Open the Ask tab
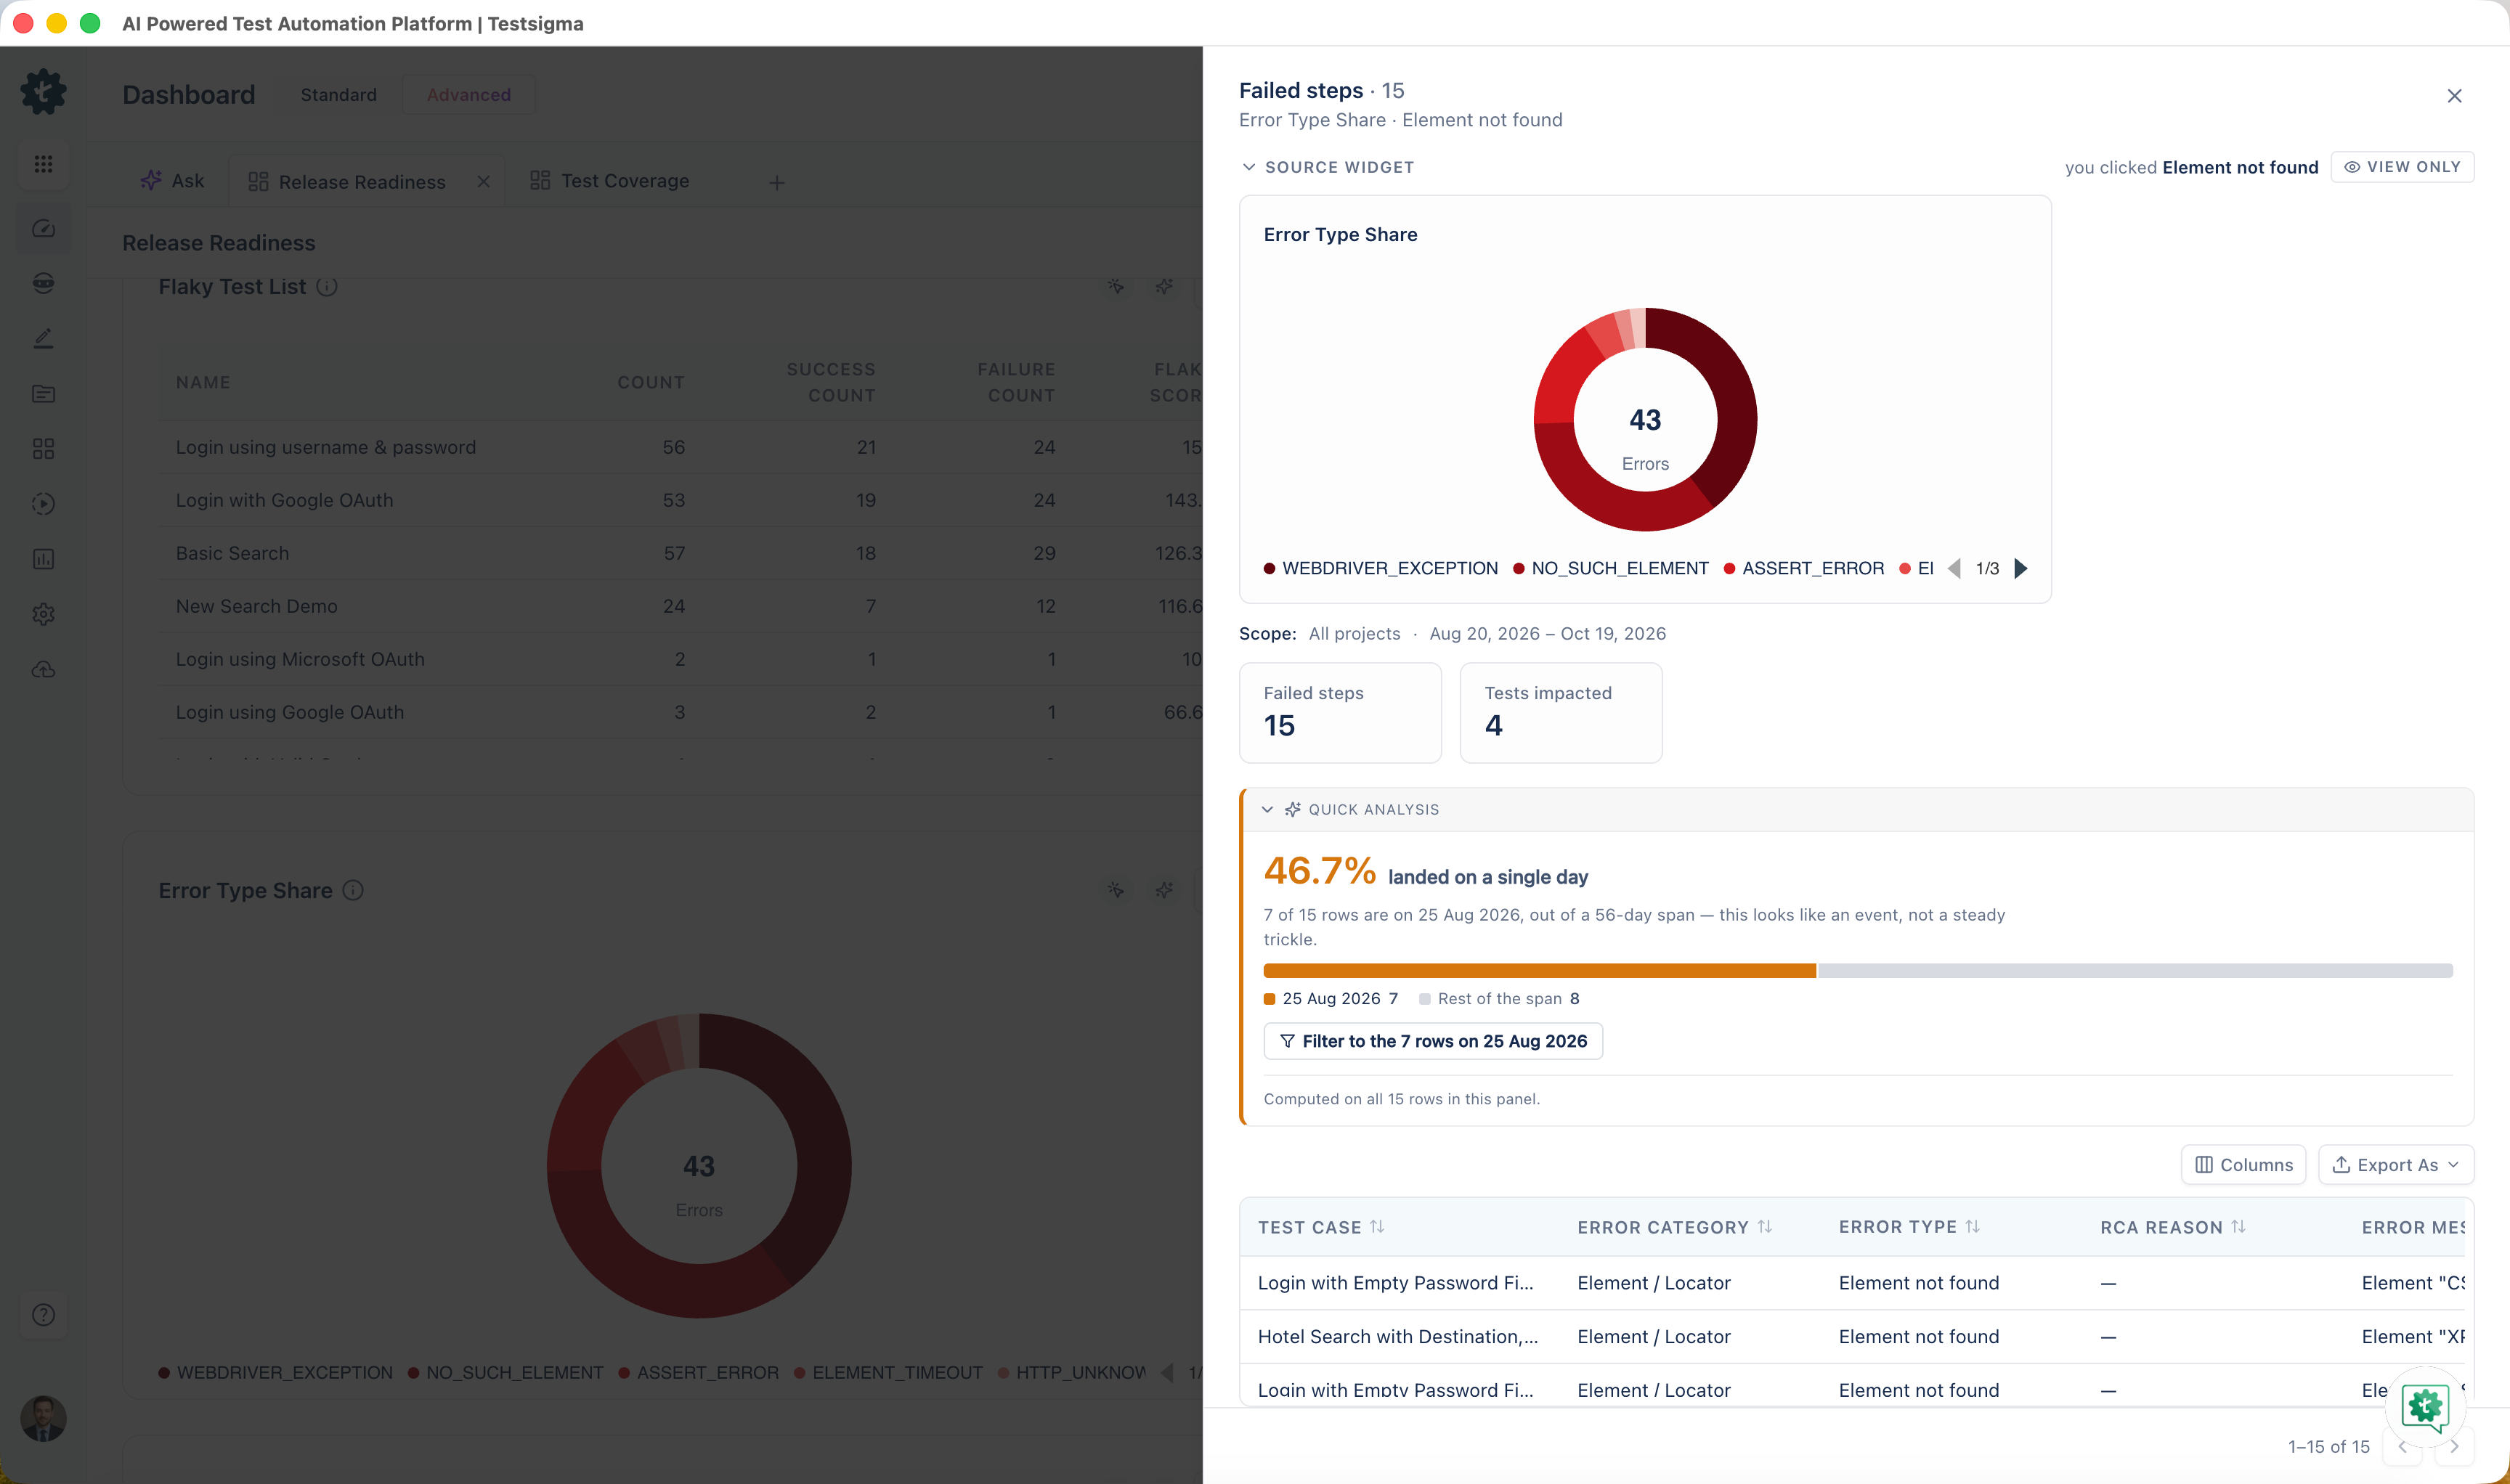 [x=172, y=181]
